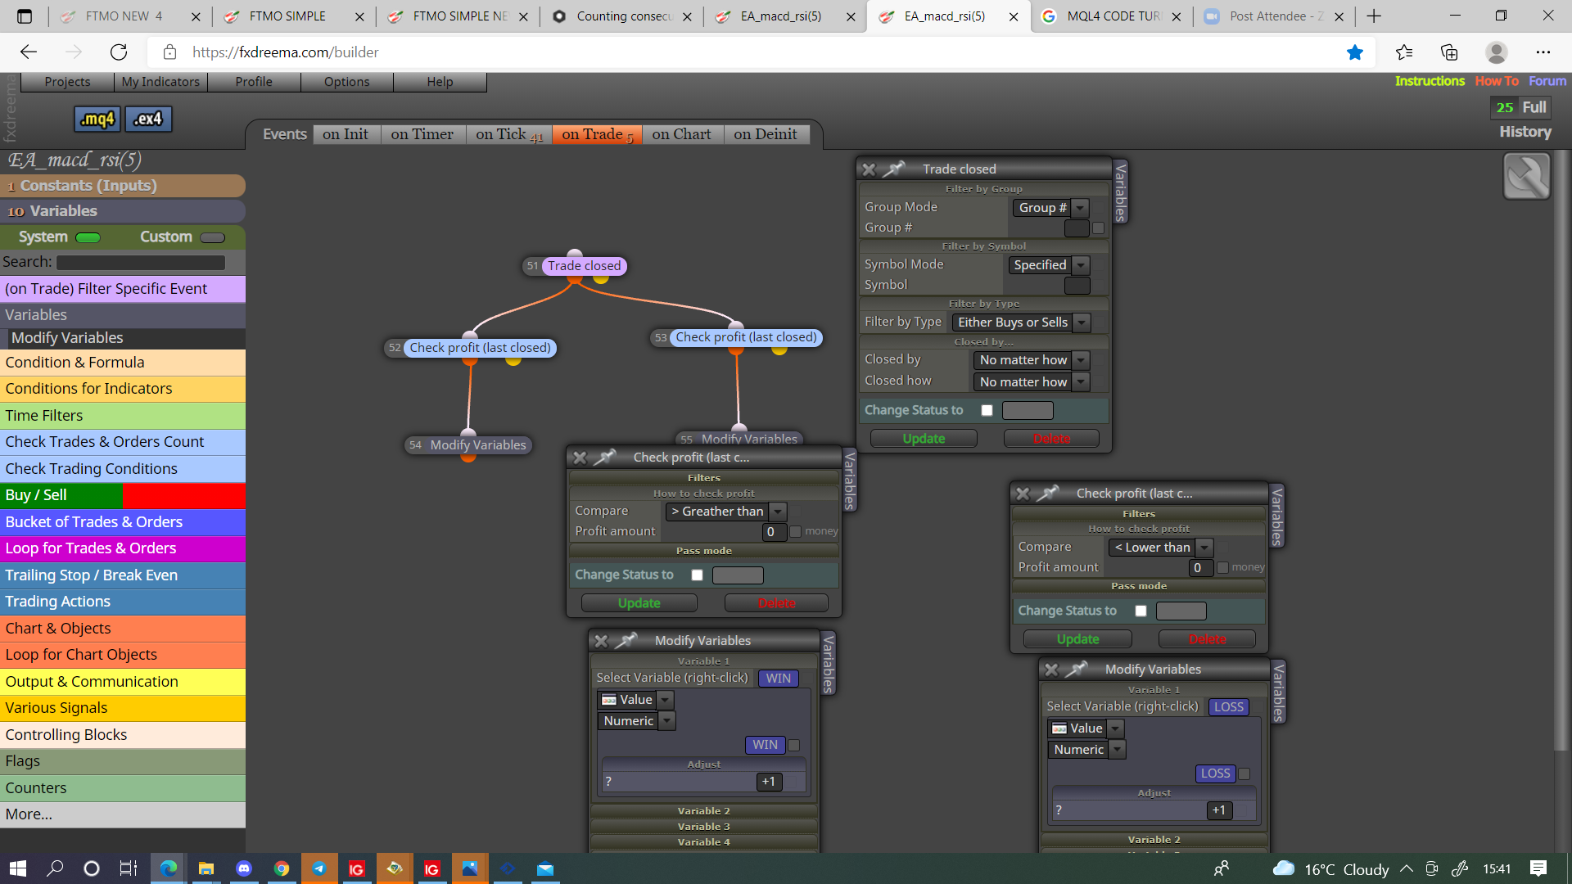
Task: Open the My Indicators menu
Action: coord(160,82)
